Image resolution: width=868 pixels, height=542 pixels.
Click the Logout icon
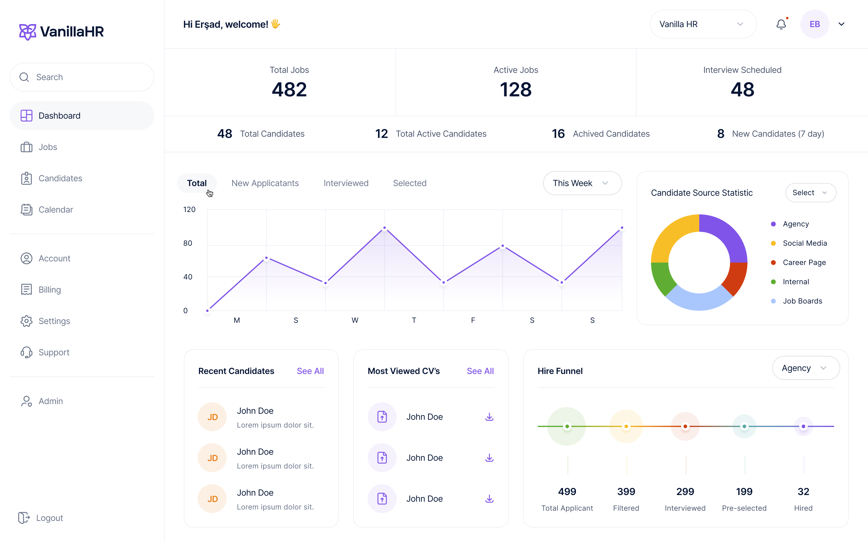(x=24, y=518)
